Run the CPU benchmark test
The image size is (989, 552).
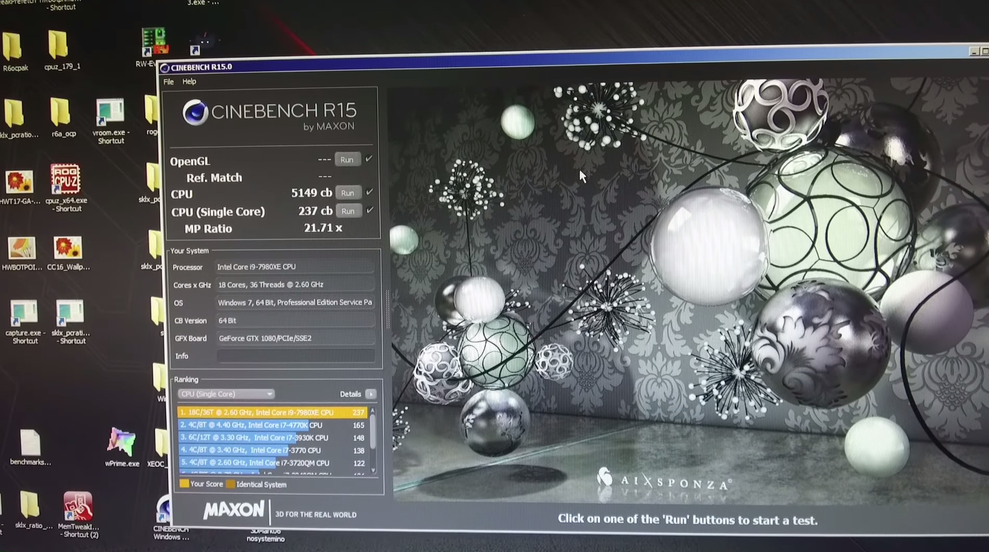pyautogui.click(x=347, y=193)
